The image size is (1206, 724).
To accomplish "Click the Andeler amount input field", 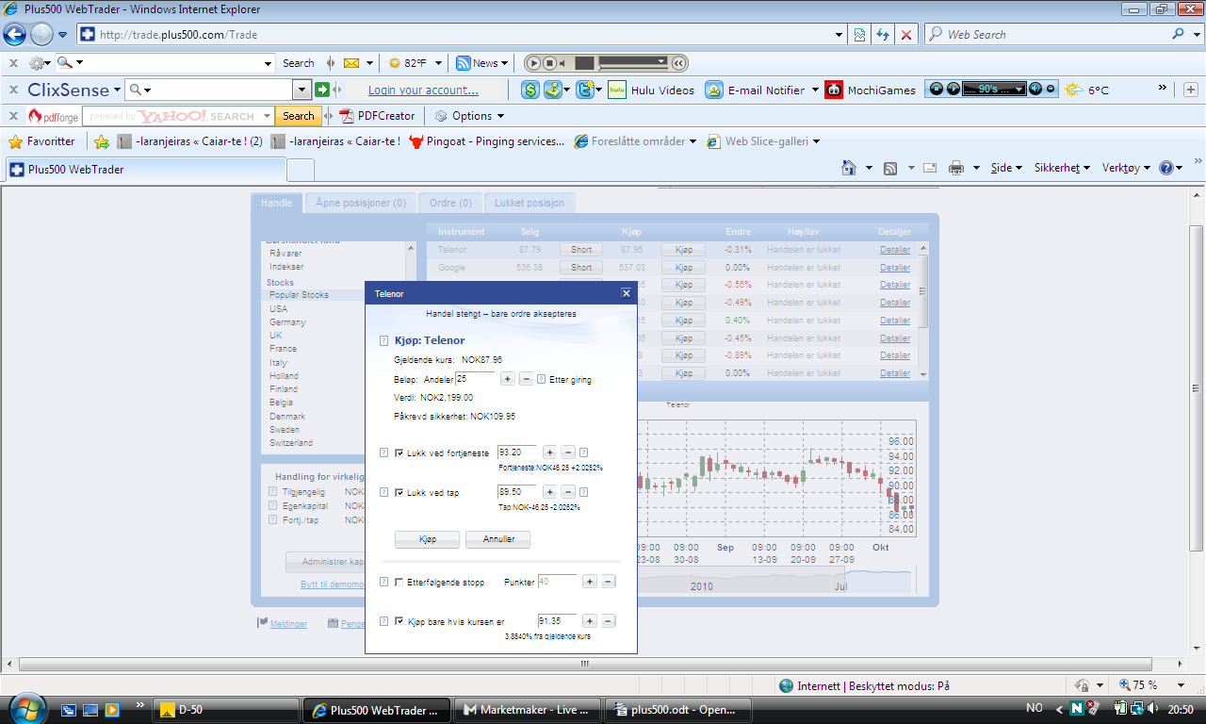I will (x=475, y=378).
